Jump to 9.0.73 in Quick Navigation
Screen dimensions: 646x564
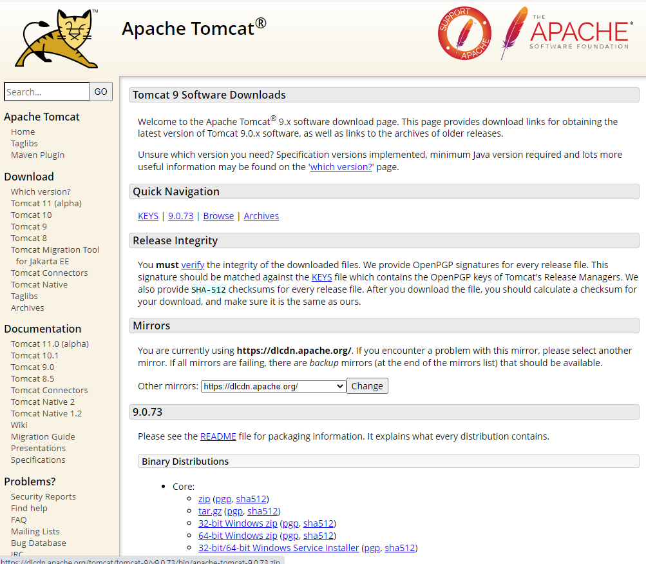tap(180, 216)
